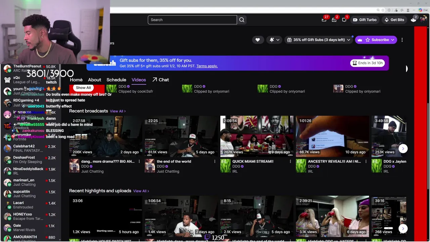
Task: Open HONEYxxo channel avatar
Action: click(7, 216)
